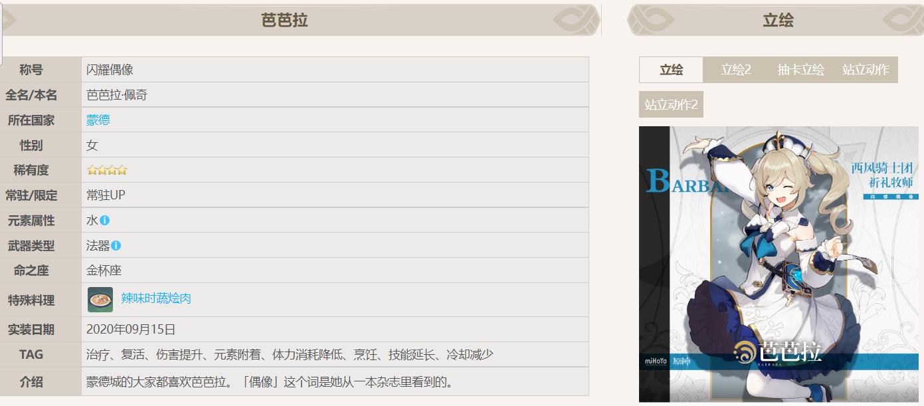Click the four-star rarity icons

point(106,171)
